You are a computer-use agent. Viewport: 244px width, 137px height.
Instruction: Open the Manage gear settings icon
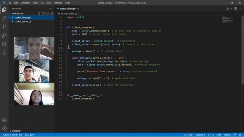4,129
